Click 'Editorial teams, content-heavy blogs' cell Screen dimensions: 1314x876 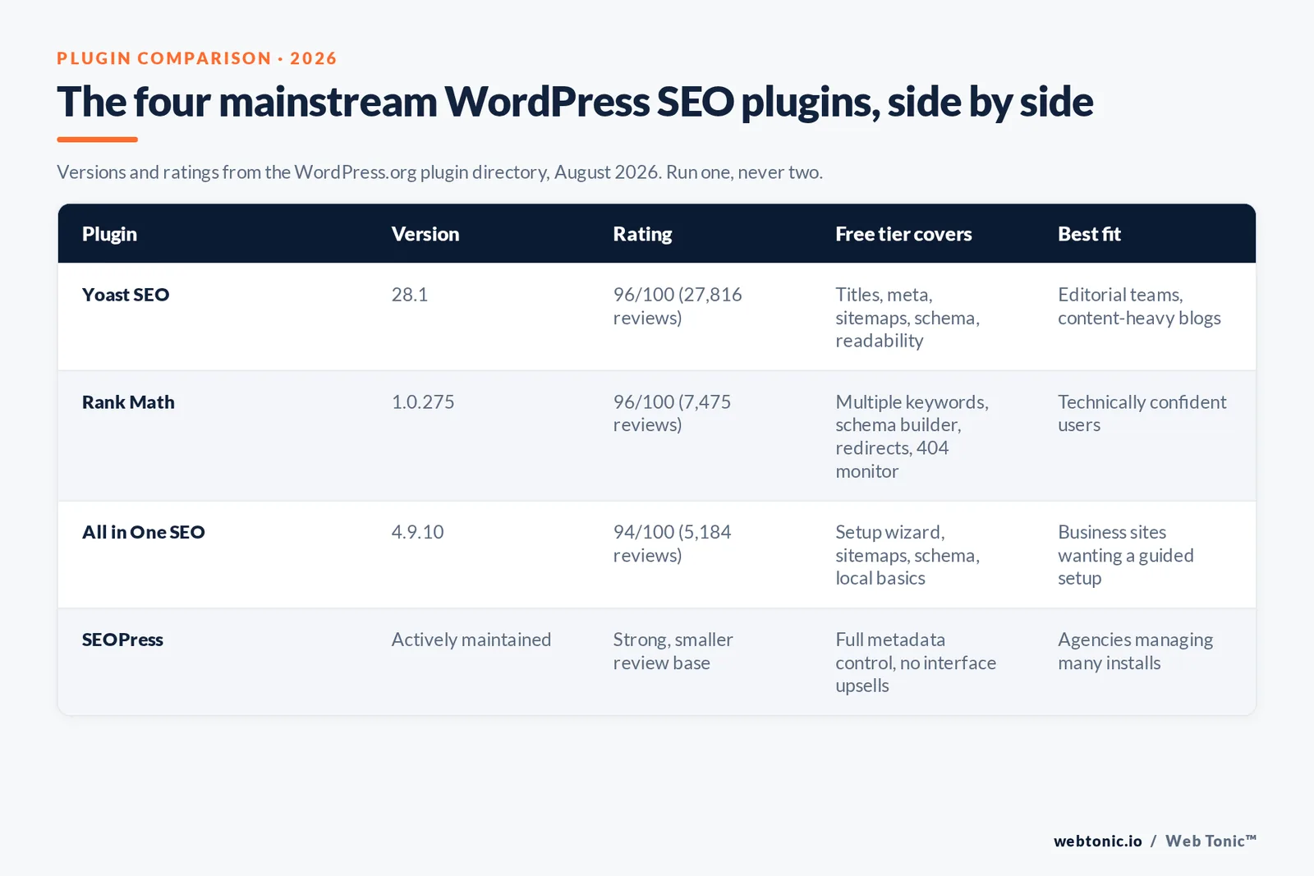click(x=1139, y=306)
